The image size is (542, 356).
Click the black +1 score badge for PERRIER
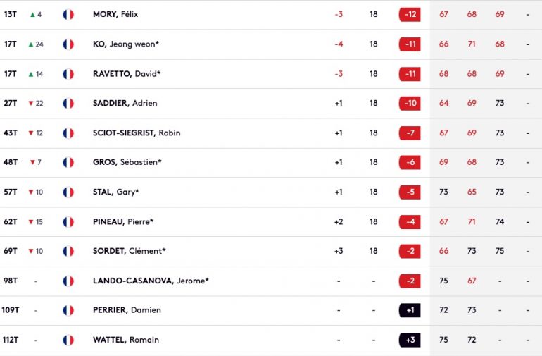[x=410, y=310]
